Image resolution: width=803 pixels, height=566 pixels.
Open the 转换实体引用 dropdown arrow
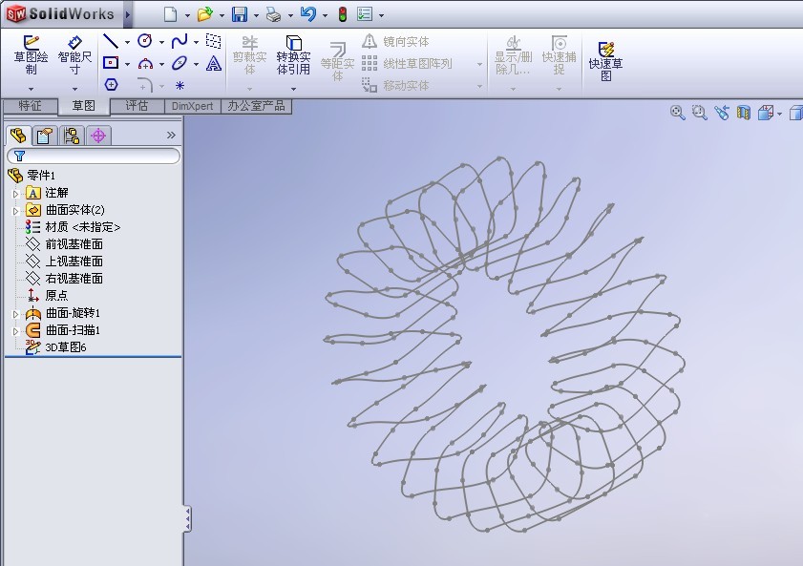point(293,89)
